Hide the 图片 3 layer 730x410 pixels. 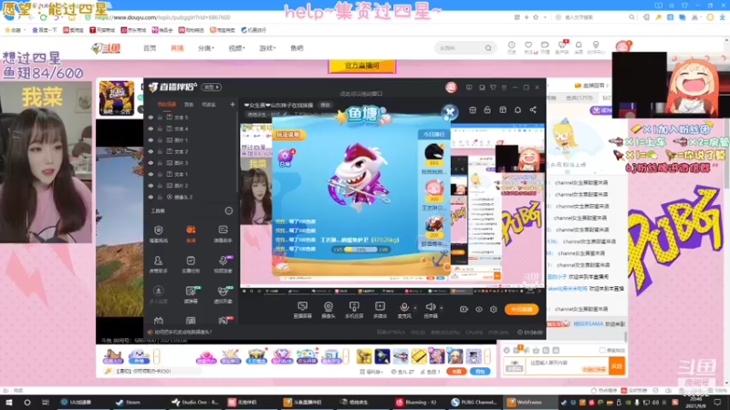pyautogui.click(x=151, y=163)
